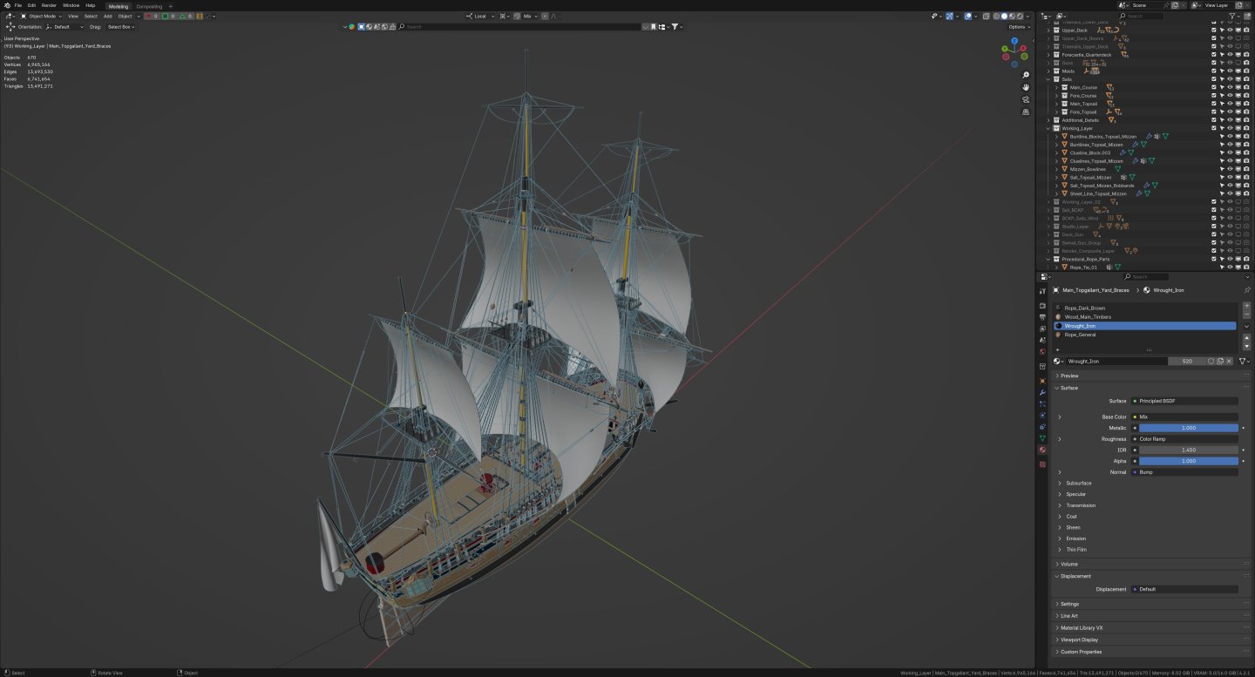Open the View Layer properties tab icon
This screenshot has height=677, width=1255.
tap(1042, 328)
